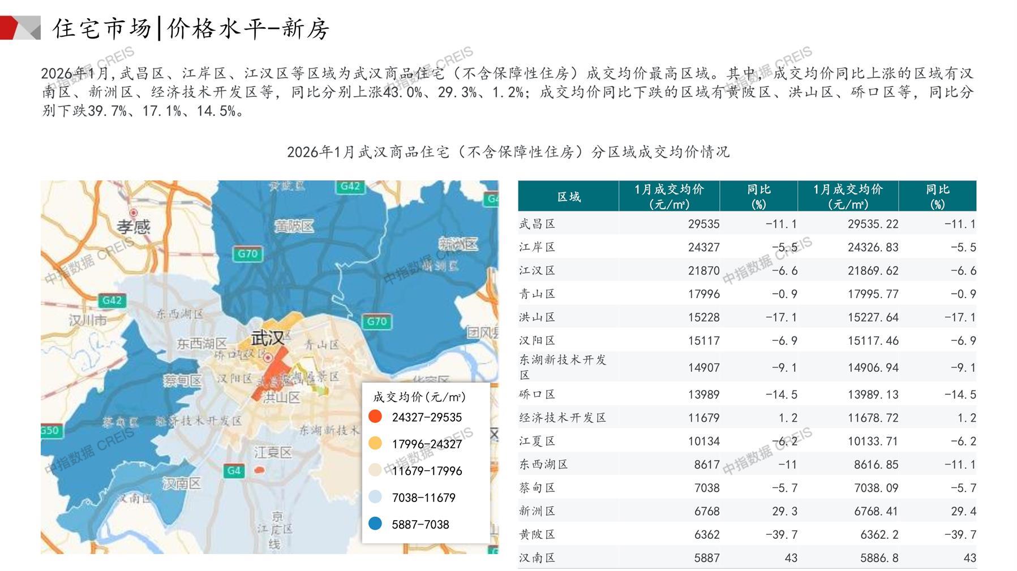The width and height of the screenshot is (1017, 571).
Task: Click the G4 highway badge near 江夏区
Action: (x=234, y=470)
